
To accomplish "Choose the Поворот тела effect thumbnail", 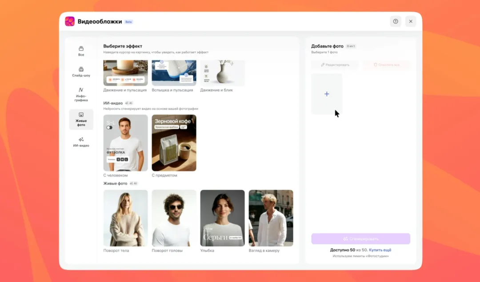I will point(125,218).
